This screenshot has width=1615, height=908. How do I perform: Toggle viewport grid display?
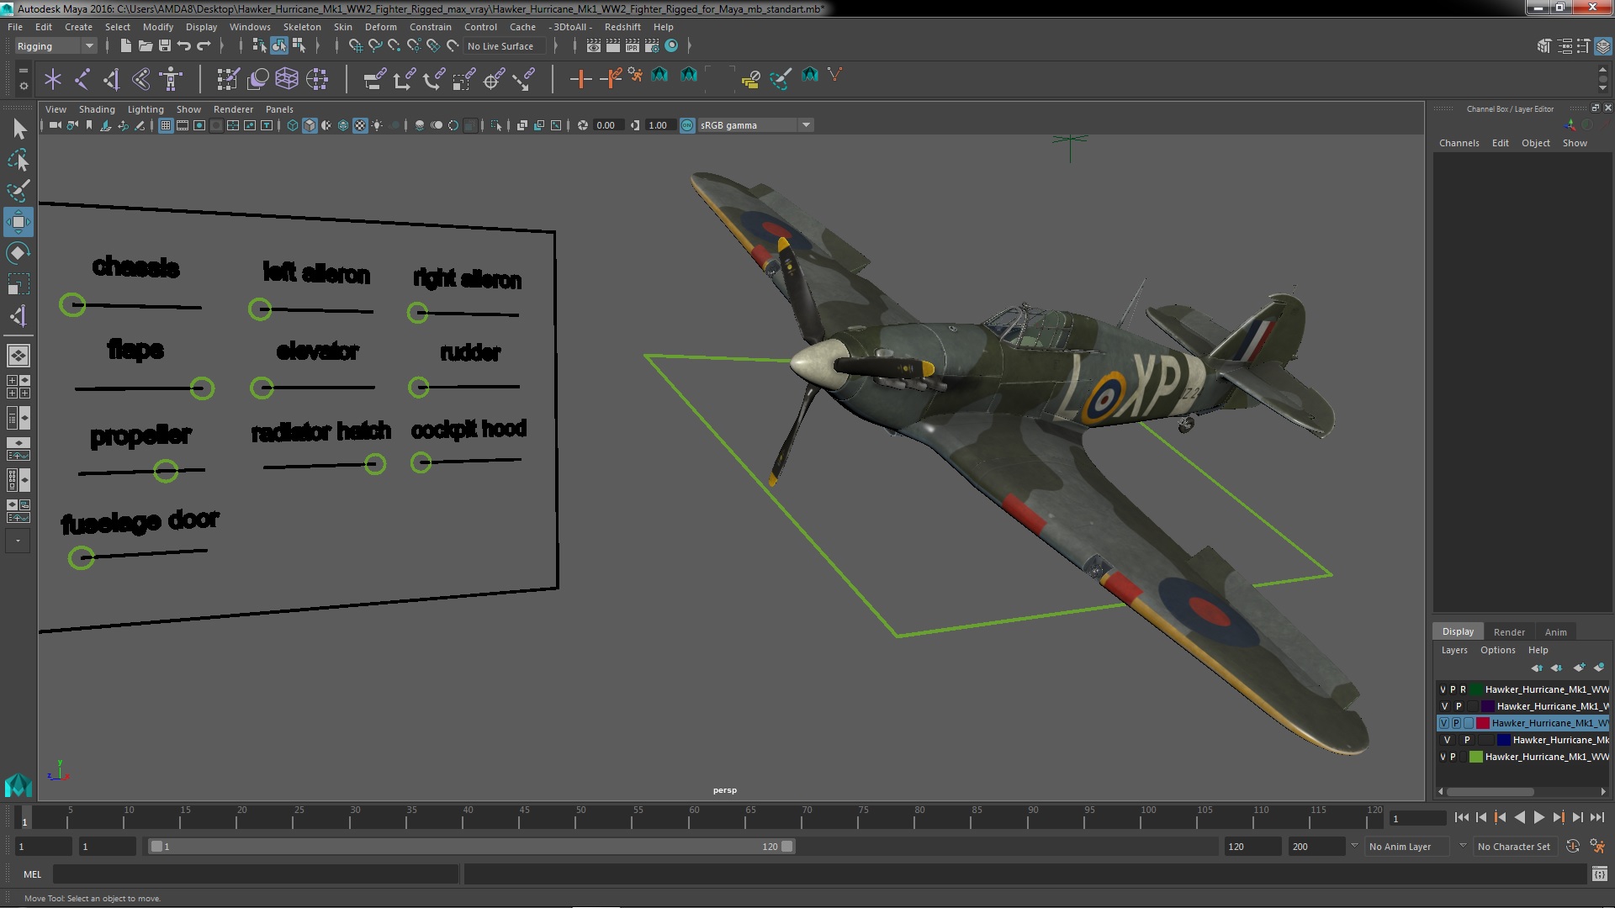coord(166,125)
